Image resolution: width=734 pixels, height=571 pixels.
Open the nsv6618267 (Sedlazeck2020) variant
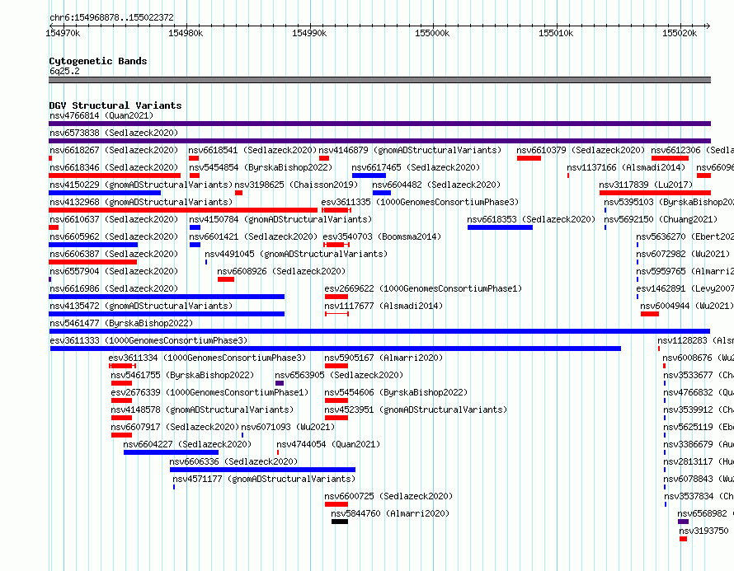coord(114,150)
